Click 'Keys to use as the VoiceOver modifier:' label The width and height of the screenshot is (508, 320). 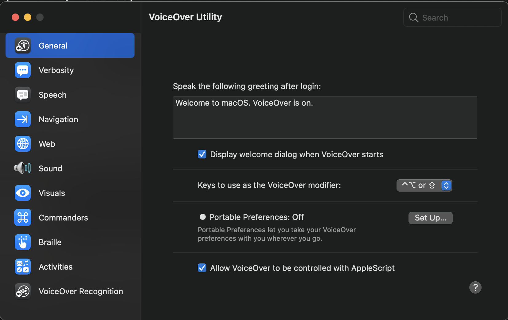point(269,185)
